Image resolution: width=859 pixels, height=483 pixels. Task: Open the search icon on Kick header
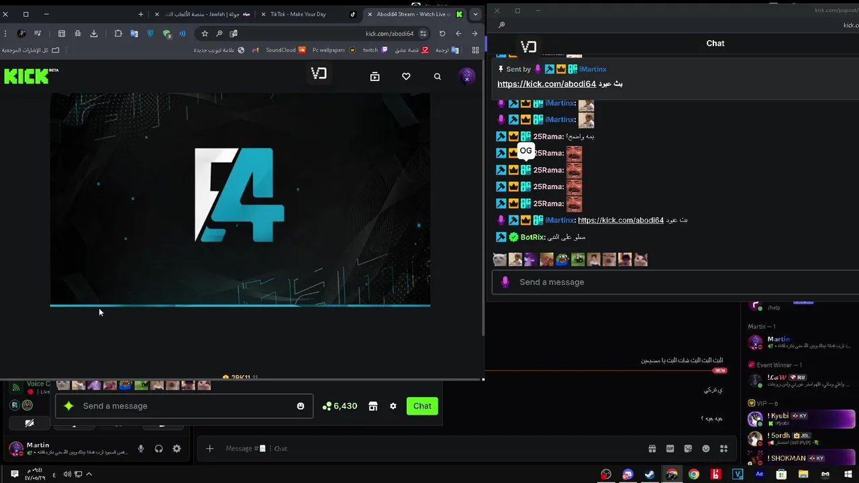click(438, 76)
